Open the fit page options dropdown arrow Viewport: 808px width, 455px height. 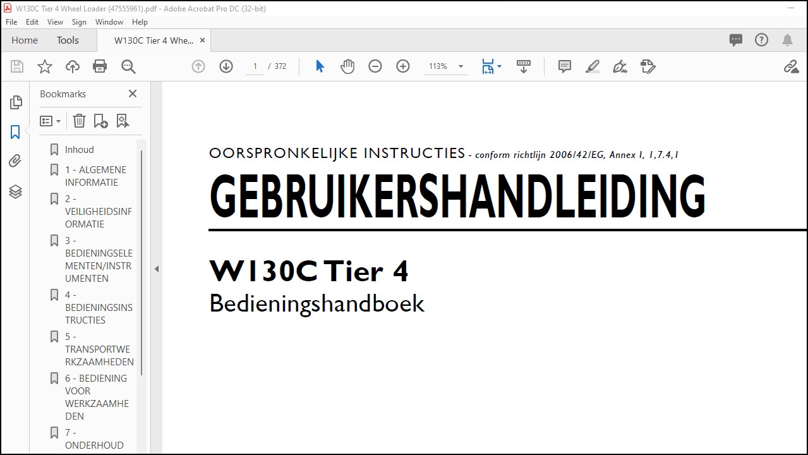(x=499, y=66)
